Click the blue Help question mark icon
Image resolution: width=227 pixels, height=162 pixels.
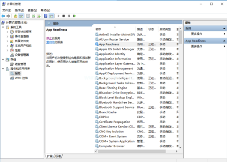click(x=46, y=16)
